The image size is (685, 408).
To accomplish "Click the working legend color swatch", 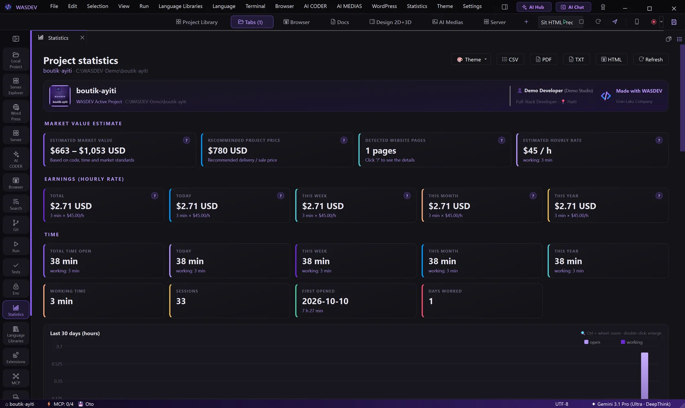I will point(623,342).
